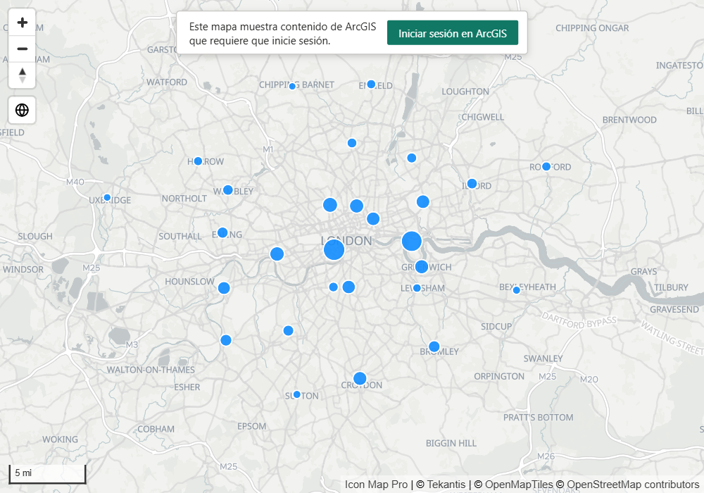704x493 pixels.
Task: Select the marker at Enfield
Action: (371, 84)
